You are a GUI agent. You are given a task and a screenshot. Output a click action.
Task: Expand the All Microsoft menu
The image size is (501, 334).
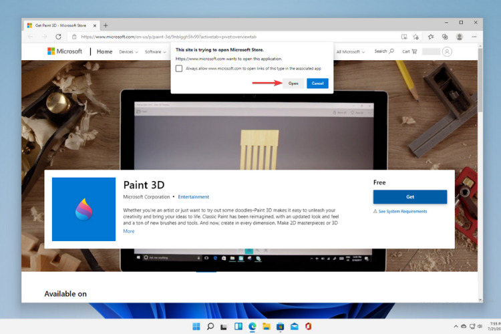[x=350, y=52]
